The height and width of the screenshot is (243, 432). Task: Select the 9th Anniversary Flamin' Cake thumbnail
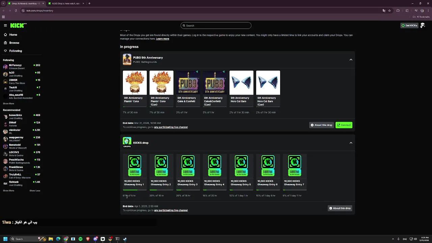click(x=135, y=83)
